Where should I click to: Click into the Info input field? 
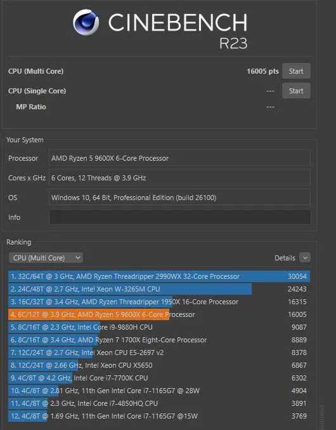(x=180, y=217)
